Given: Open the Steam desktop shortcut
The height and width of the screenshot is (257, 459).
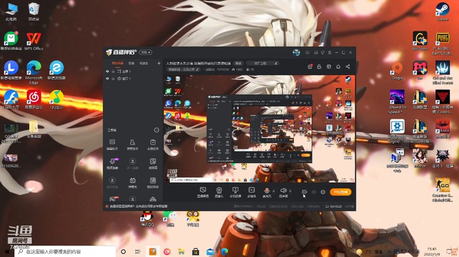Looking at the screenshot, I should (x=442, y=12).
